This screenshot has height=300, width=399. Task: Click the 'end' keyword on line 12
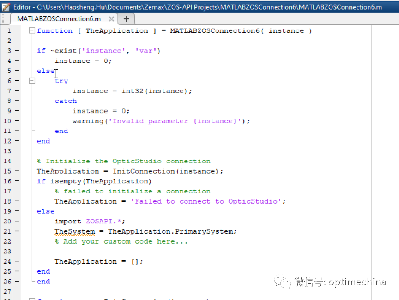pyautogui.click(x=43, y=141)
